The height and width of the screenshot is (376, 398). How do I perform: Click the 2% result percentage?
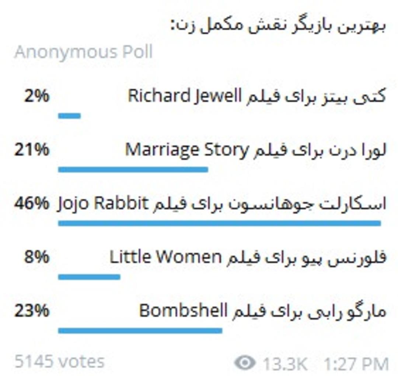(x=36, y=96)
